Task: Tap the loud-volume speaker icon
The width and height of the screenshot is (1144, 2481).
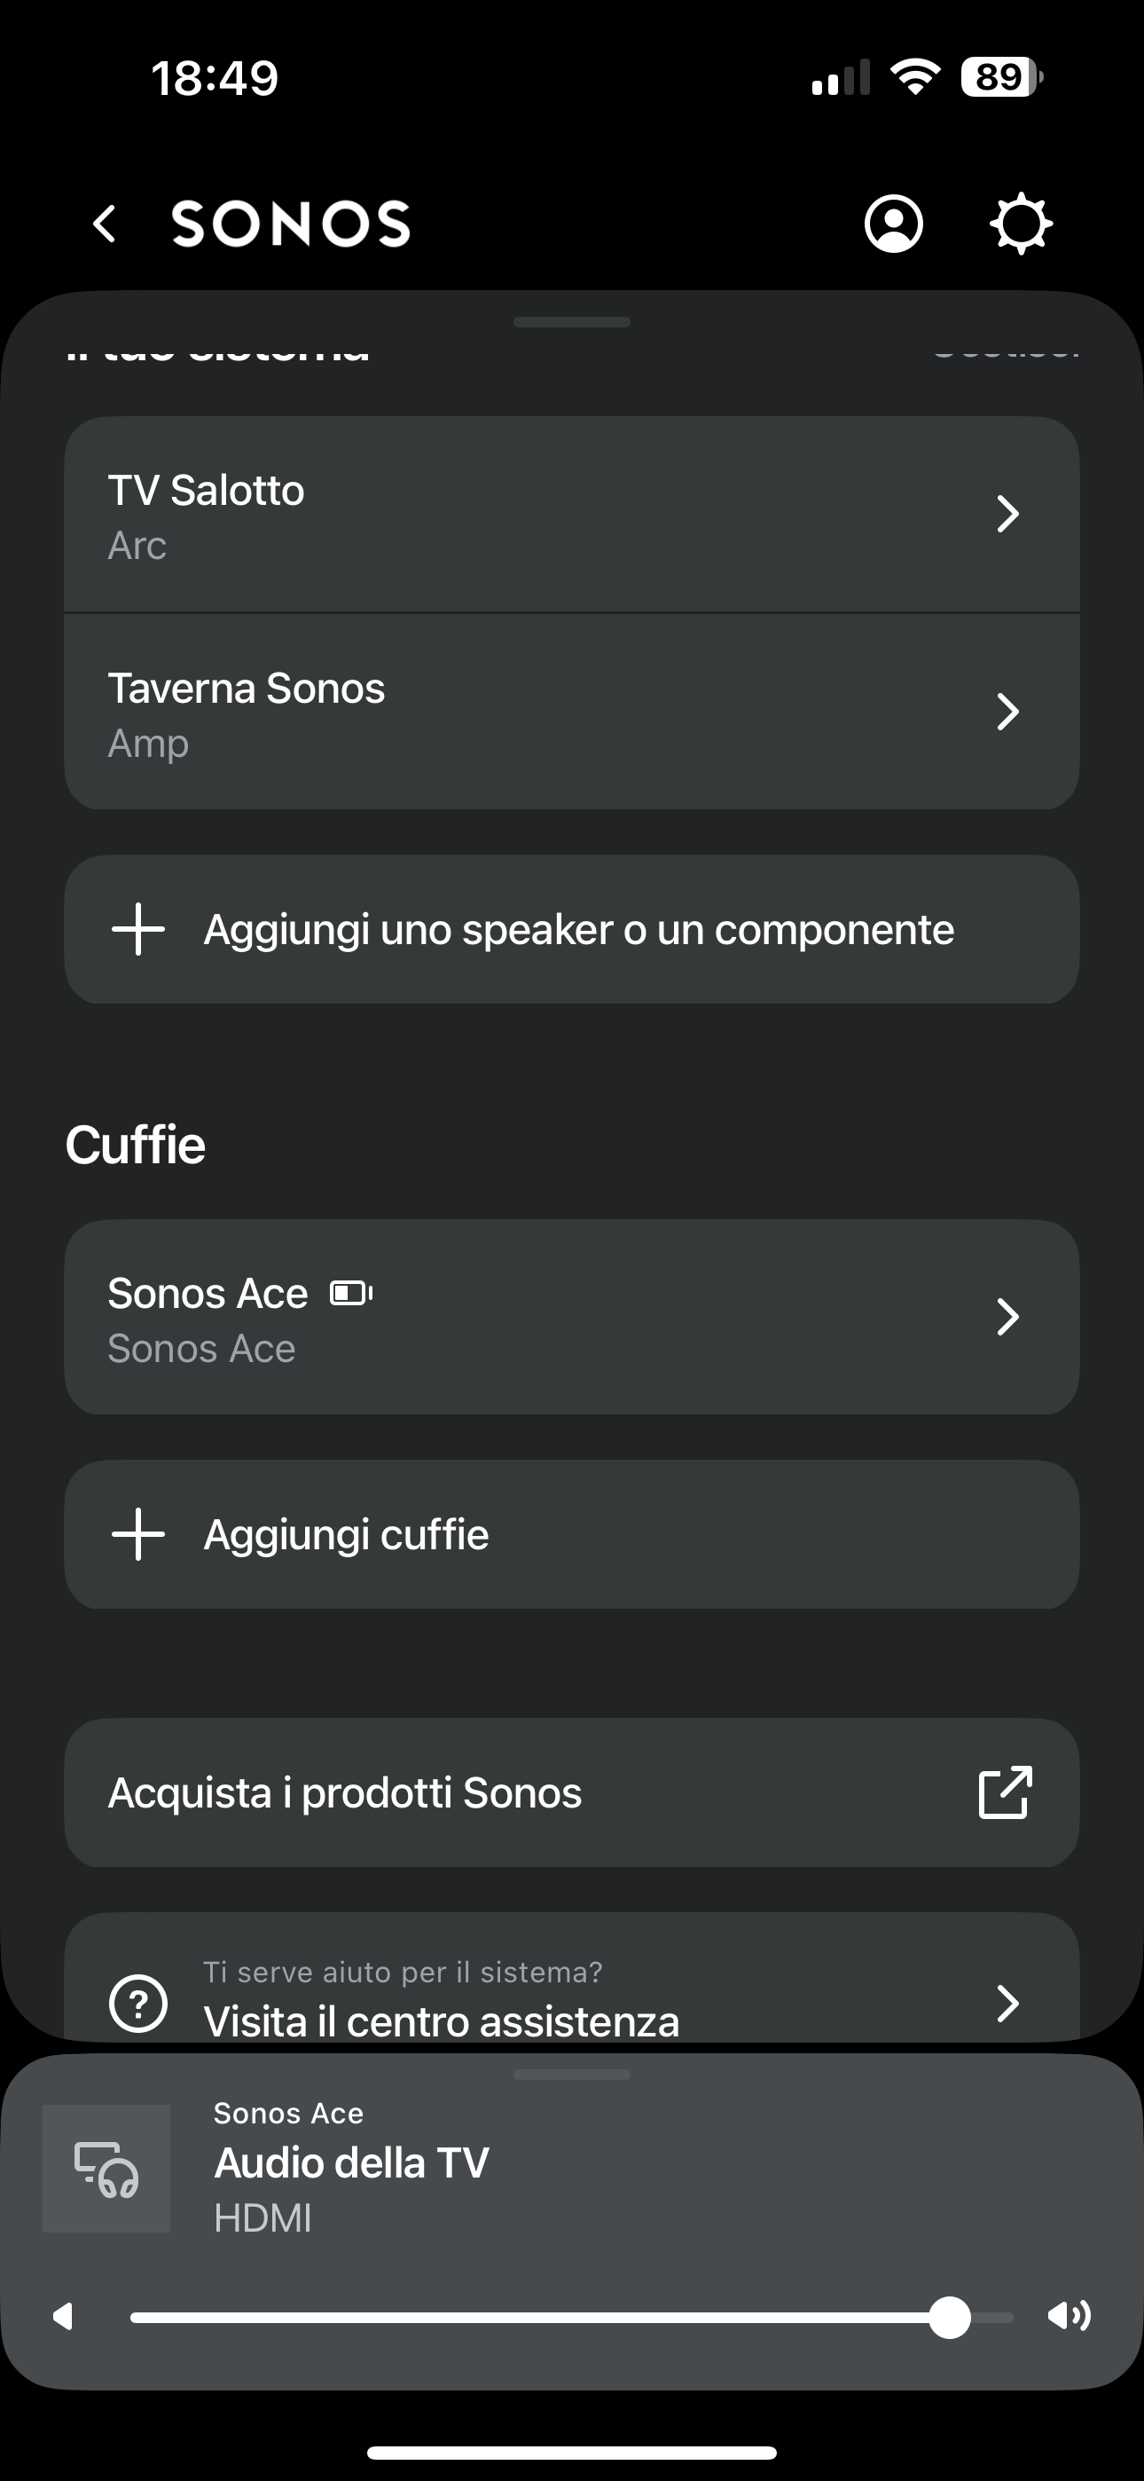Action: coord(1069,2315)
